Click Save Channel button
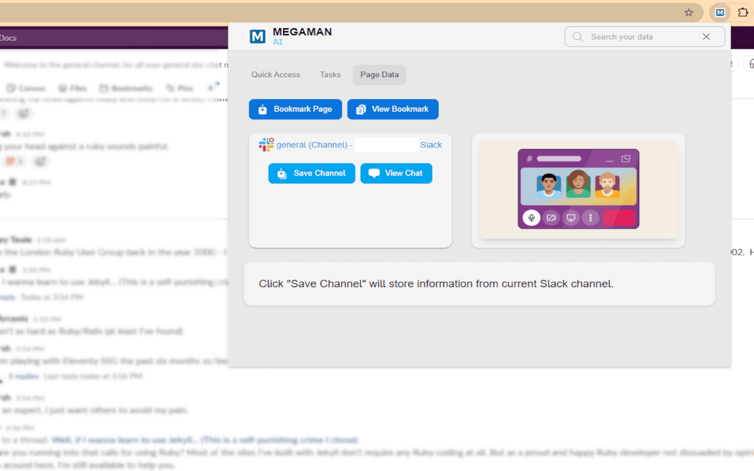 tap(312, 173)
